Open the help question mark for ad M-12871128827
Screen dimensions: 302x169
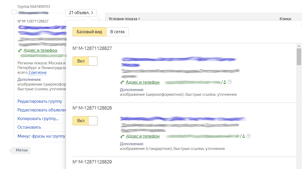pos(230,82)
